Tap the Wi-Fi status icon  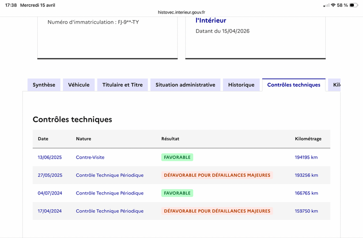[x=334, y=5]
